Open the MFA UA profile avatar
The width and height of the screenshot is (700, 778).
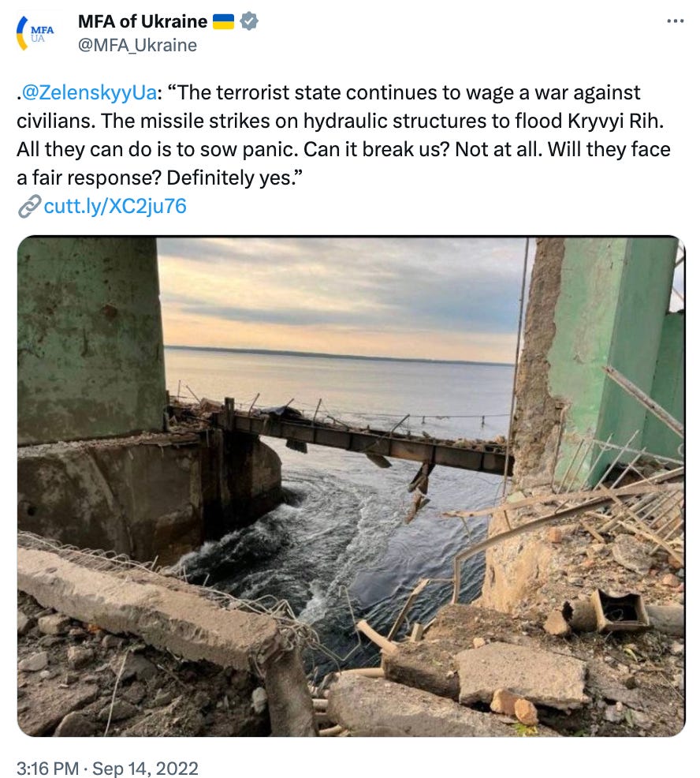[x=35, y=33]
